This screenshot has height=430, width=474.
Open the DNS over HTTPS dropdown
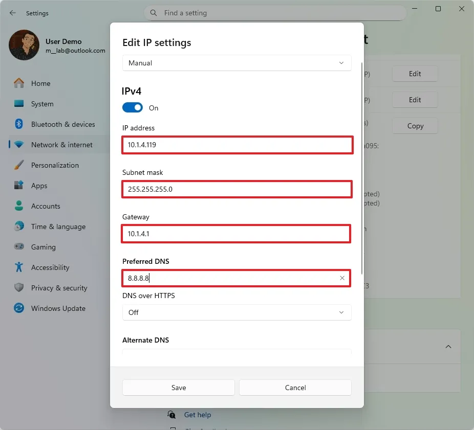[x=236, y=312]
